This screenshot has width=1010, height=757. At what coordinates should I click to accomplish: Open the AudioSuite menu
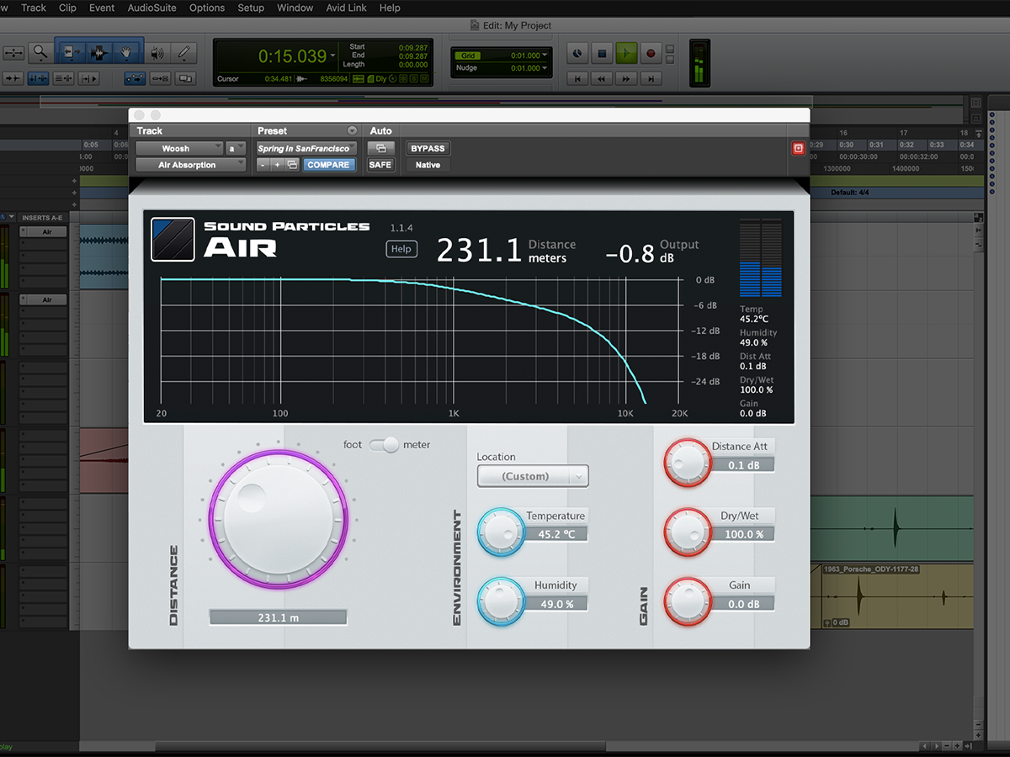tap(152, 8)
